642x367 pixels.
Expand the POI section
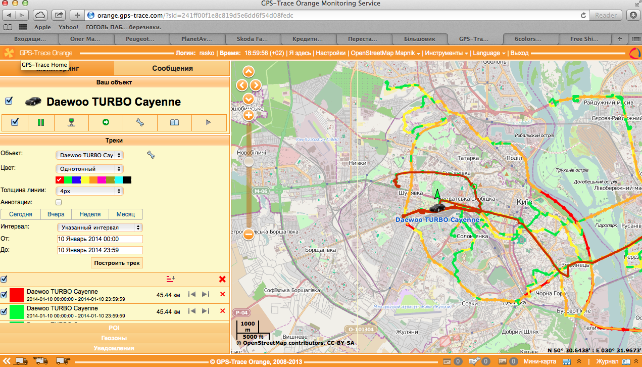[114, 328]
